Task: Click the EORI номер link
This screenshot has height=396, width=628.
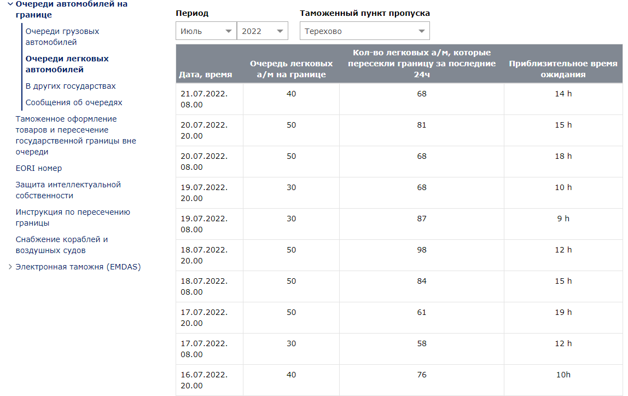Action: tap(38, 168)
